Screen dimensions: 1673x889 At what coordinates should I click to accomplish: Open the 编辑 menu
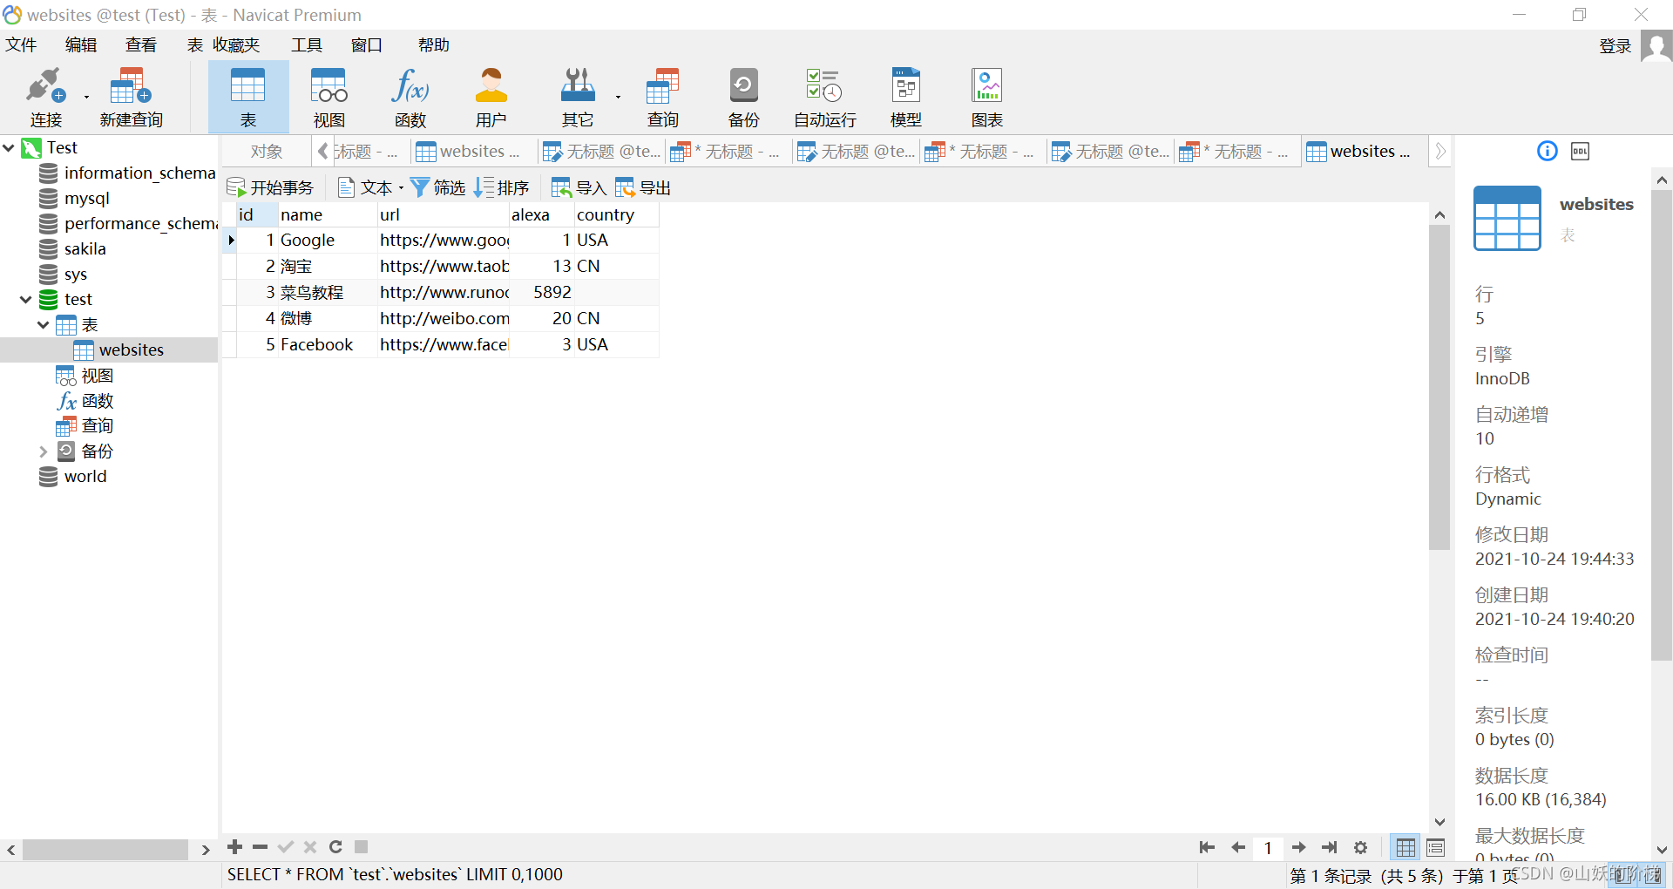coord(81,45)
